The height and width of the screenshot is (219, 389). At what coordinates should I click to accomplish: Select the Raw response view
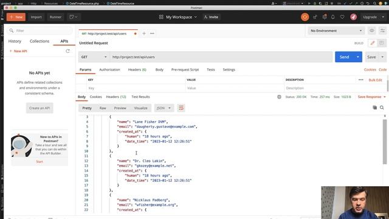(x=103, y=108)
